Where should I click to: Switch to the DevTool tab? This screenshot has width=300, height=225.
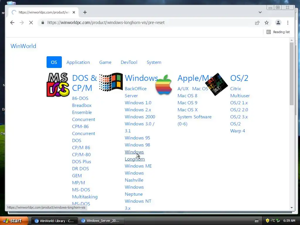click(x=129, y=62)
